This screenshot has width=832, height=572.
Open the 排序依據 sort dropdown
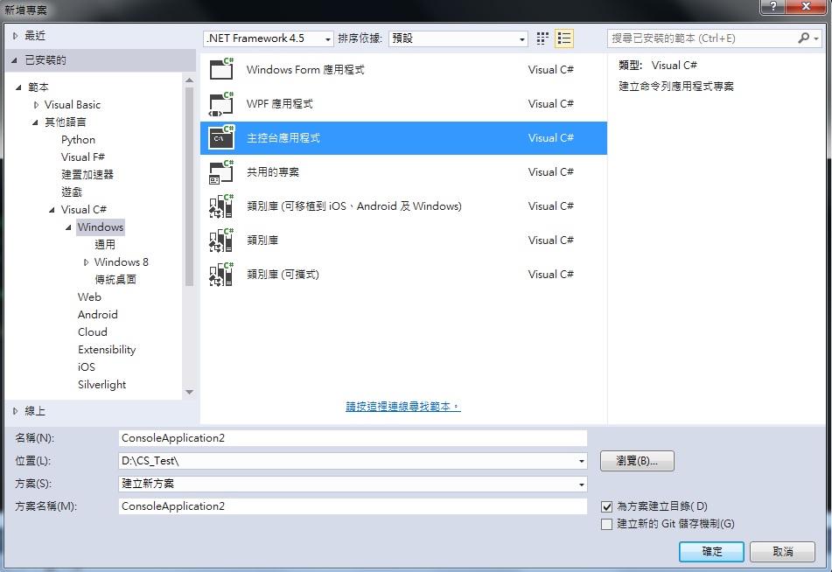pos(458,38)
